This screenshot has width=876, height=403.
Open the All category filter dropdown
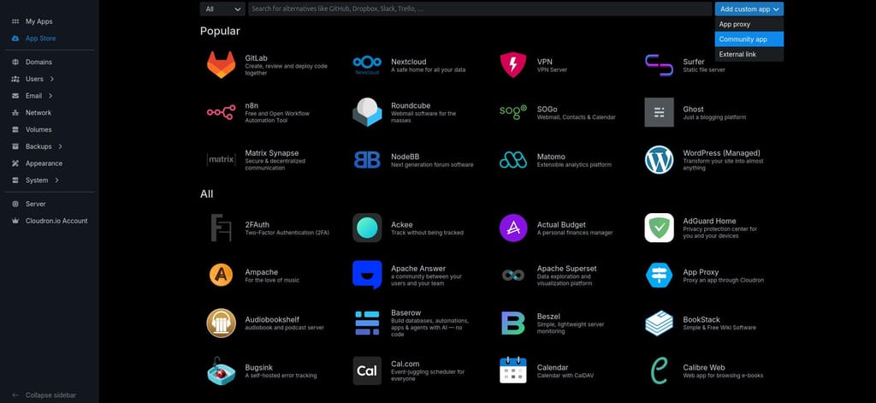coord(223,9)
